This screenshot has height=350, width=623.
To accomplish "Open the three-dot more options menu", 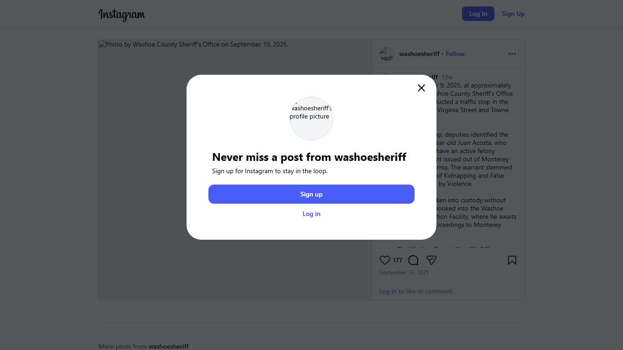I will tap(512, 54).
